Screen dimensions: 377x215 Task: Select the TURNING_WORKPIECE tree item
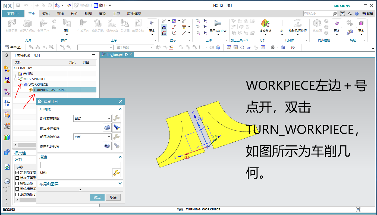coord(50,90)
